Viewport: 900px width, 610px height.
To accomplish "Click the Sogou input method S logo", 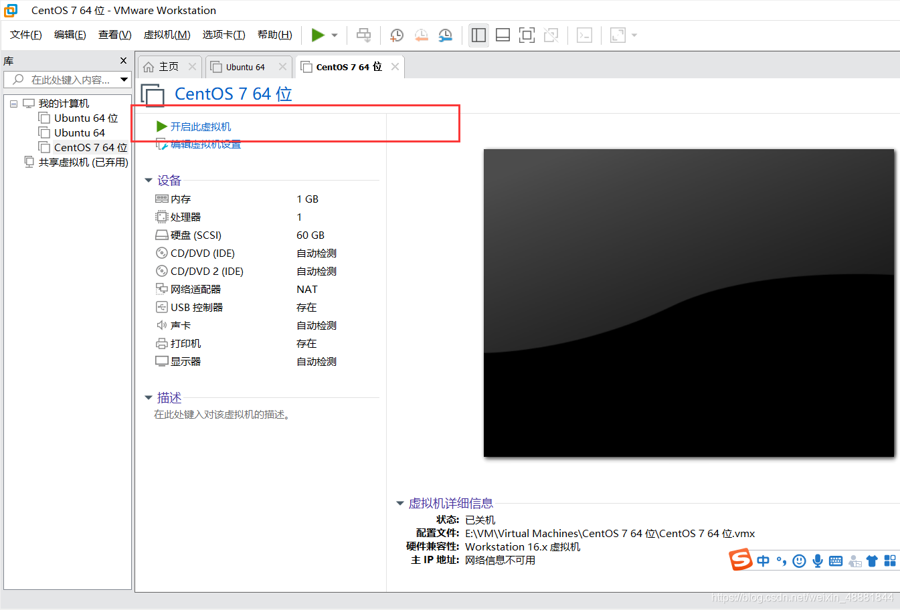I will (x=741, y=560).
